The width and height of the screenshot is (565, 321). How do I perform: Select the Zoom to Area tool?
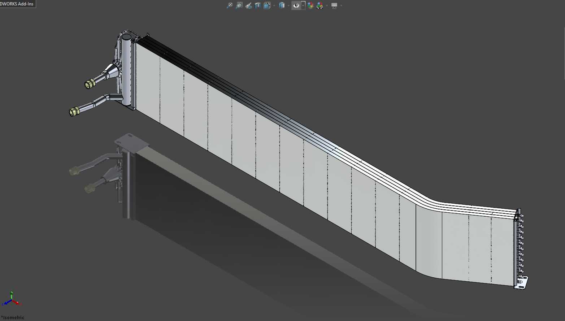(239, 5)
